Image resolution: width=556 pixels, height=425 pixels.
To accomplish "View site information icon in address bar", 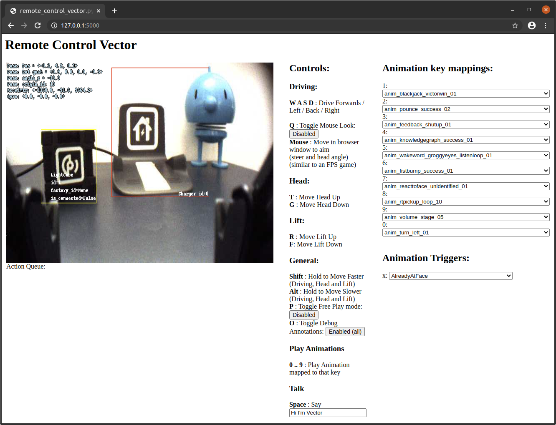I will coord(54,25).
